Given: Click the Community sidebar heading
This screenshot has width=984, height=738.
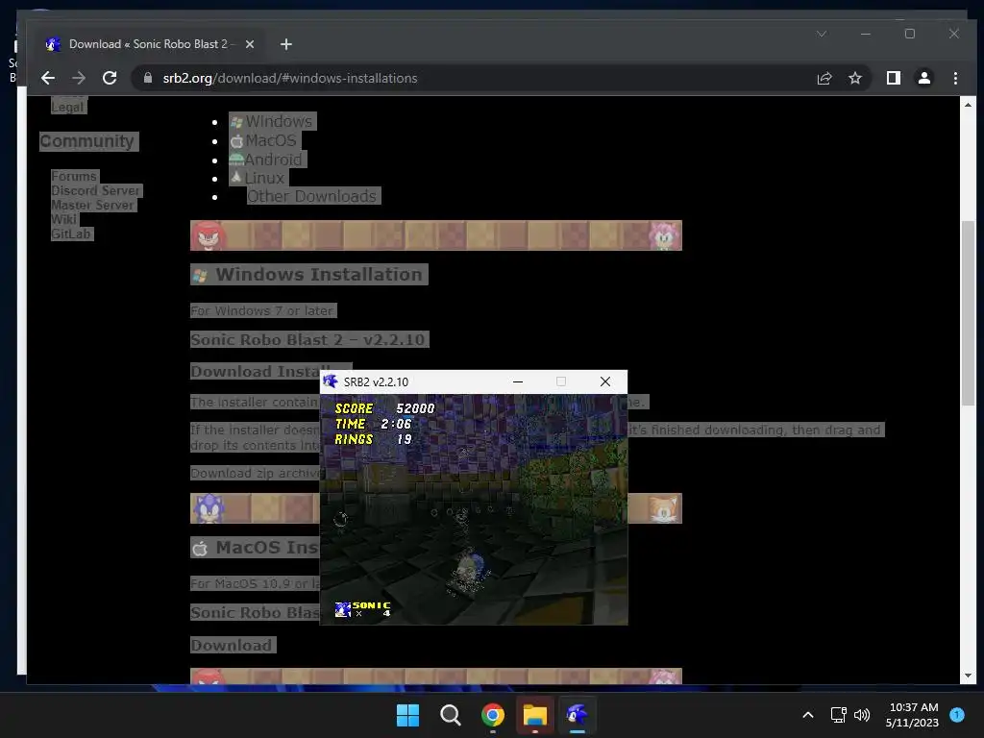Looking at the screenshot, I should (87, 141).
